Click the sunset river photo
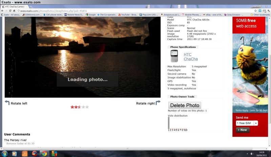The width and height of the screenshot is (271, 157). [83, 57]
